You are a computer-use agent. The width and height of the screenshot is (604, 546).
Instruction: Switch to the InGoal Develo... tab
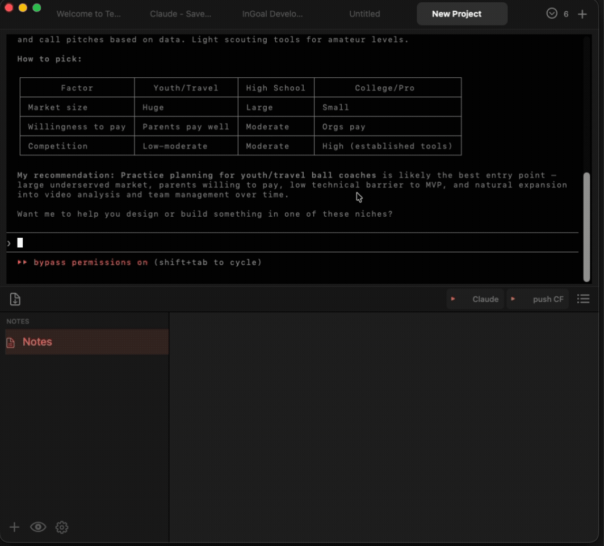(x=272, y=14)
